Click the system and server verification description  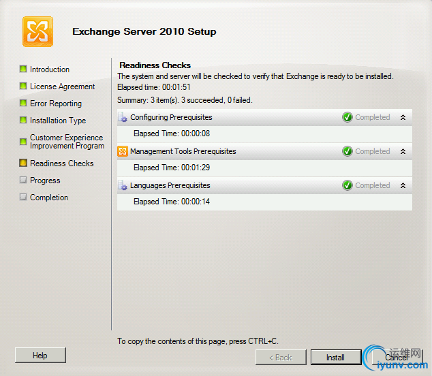(x=256, y=76)
